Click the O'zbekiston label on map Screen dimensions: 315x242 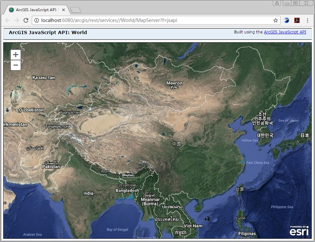coord(31,110)
